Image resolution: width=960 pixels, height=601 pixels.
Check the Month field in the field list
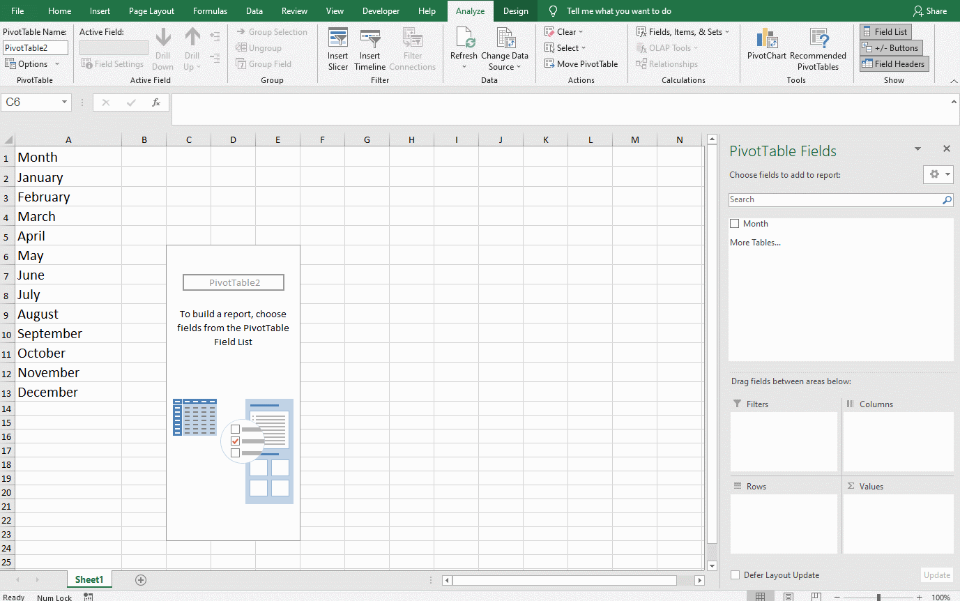pyautogui.click(x=735, y=223)
